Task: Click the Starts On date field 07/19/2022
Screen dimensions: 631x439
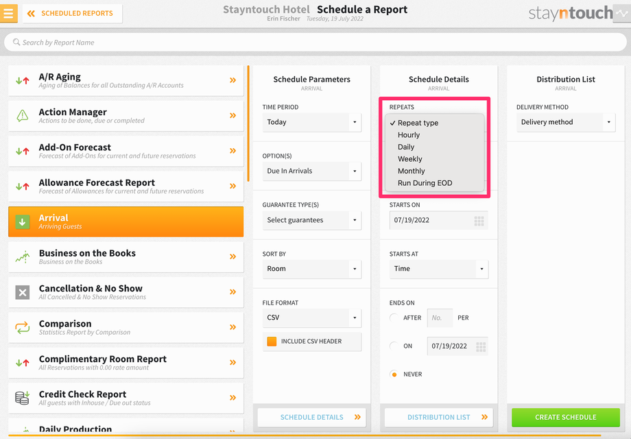Action: 439,220
